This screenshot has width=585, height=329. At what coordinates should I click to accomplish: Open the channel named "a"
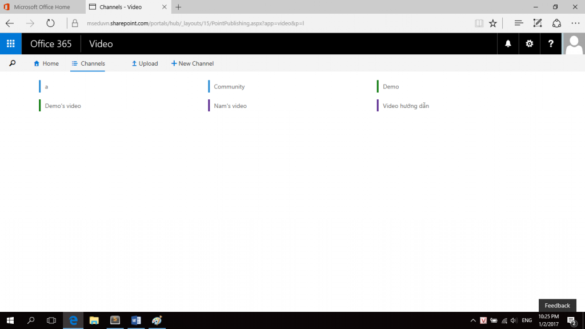(x=46, y=87)
